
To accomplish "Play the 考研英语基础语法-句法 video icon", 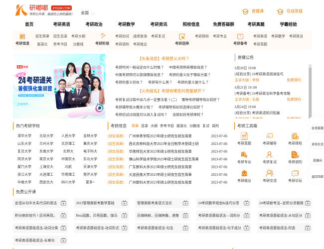I will point(185,228).
